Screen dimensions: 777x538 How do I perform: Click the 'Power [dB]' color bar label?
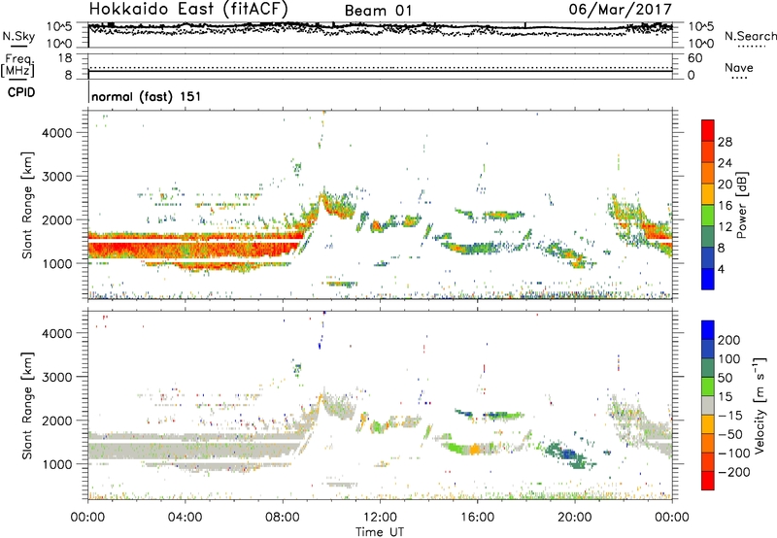[x=741, y=205]
